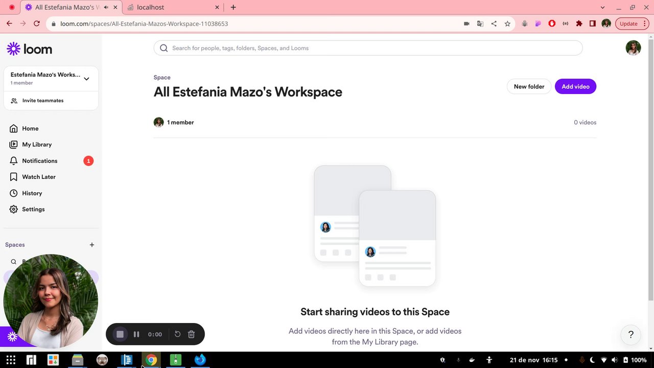654x368 pixels.
Task: Open the blue Thunderbird icon in the taskbar
Action: (200, 360)
